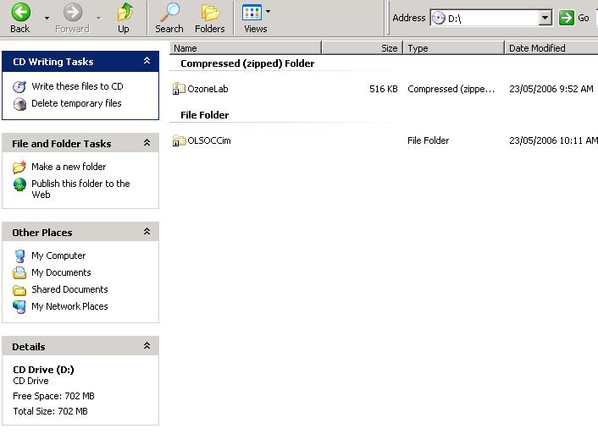Click the Publish to Web globe icon
598x434 pixels.
click(x=19, y=184)
